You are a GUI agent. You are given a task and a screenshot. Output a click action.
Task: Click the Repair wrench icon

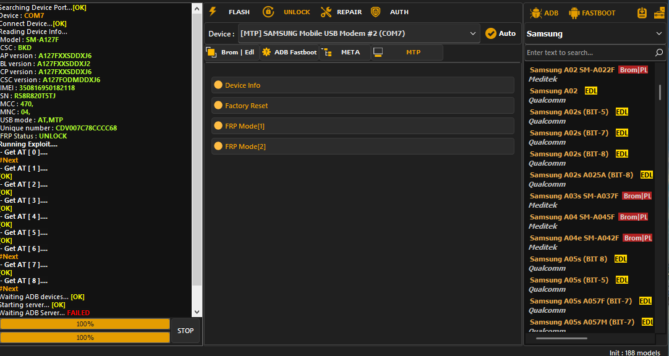[x=326, y=12]
